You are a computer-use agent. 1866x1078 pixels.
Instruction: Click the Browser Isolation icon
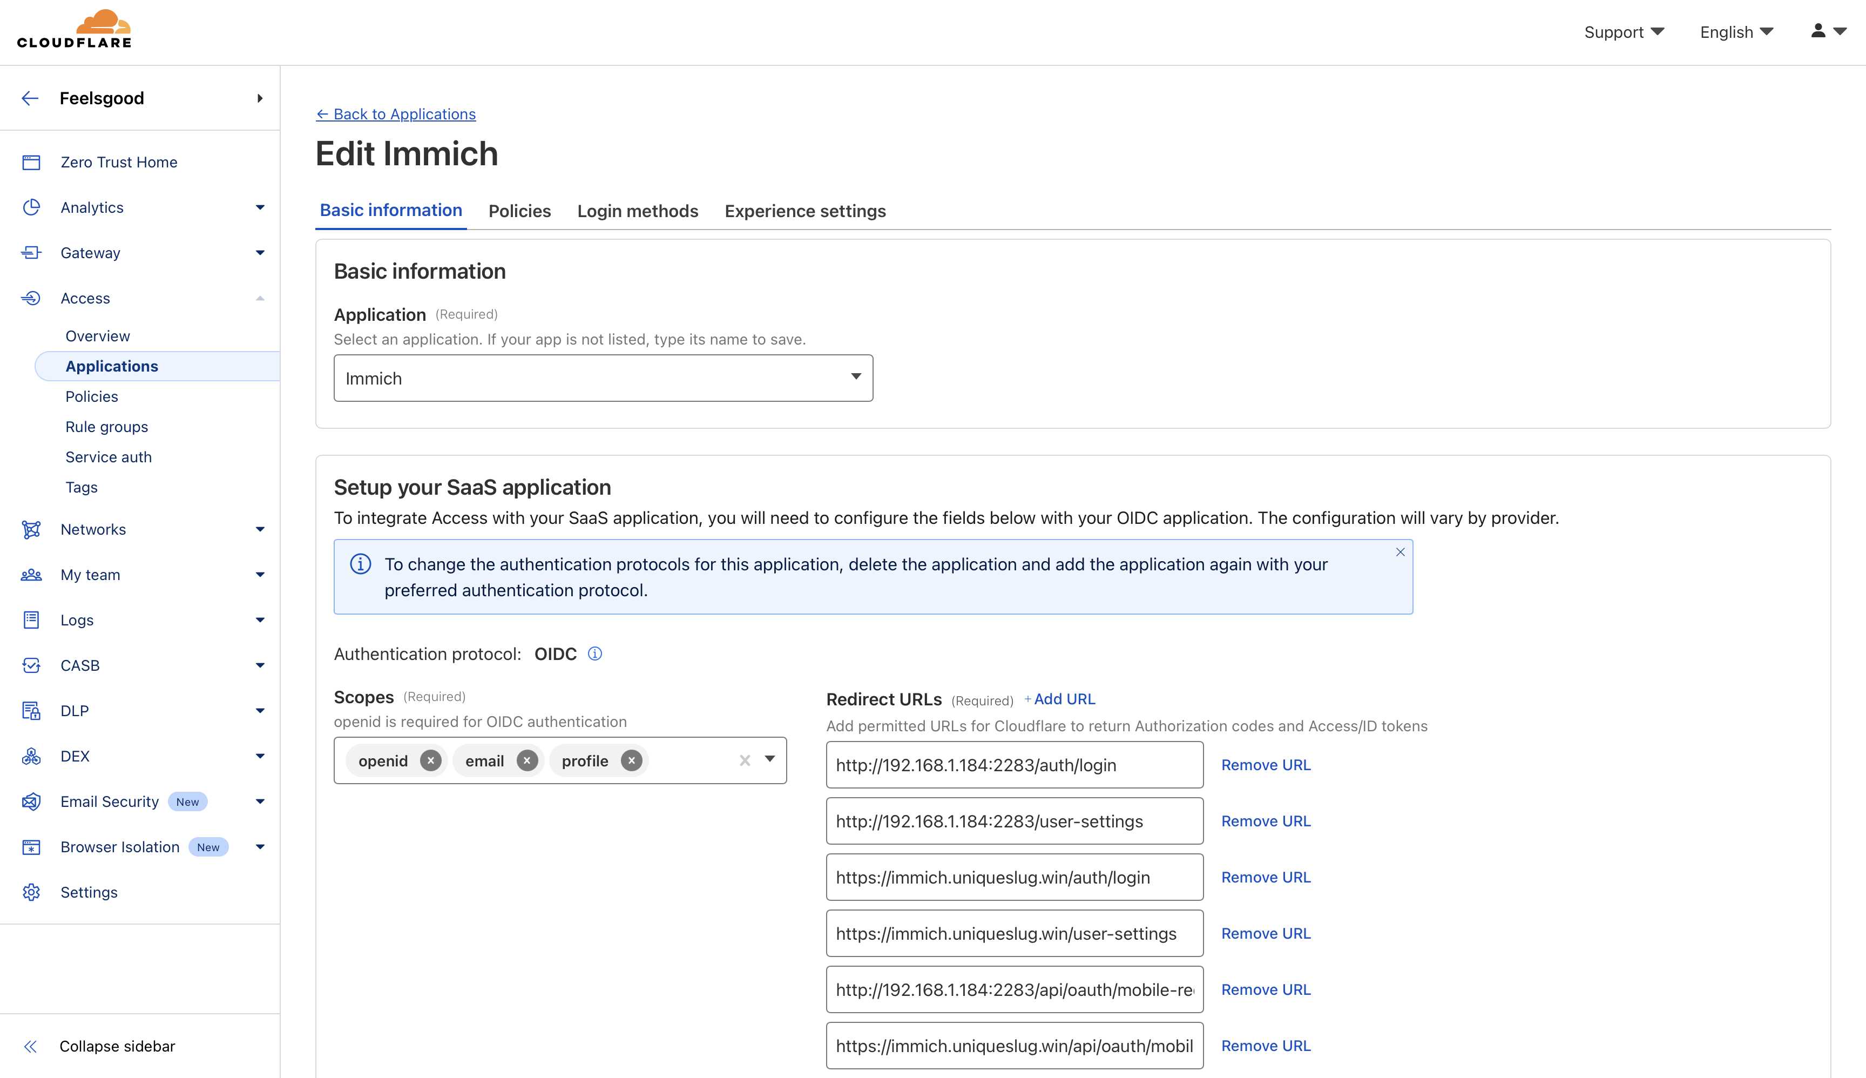31,847
